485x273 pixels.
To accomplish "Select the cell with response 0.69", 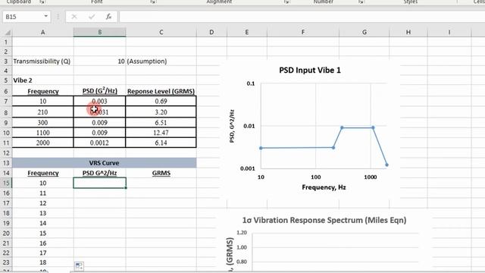I will pos(161,101).
